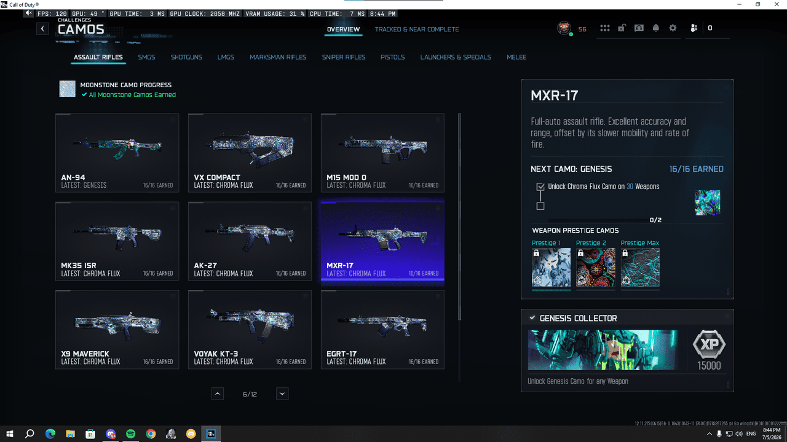Click the helmeted character taskbar app
Screen dimensions: 787x442
click(171, 434)
